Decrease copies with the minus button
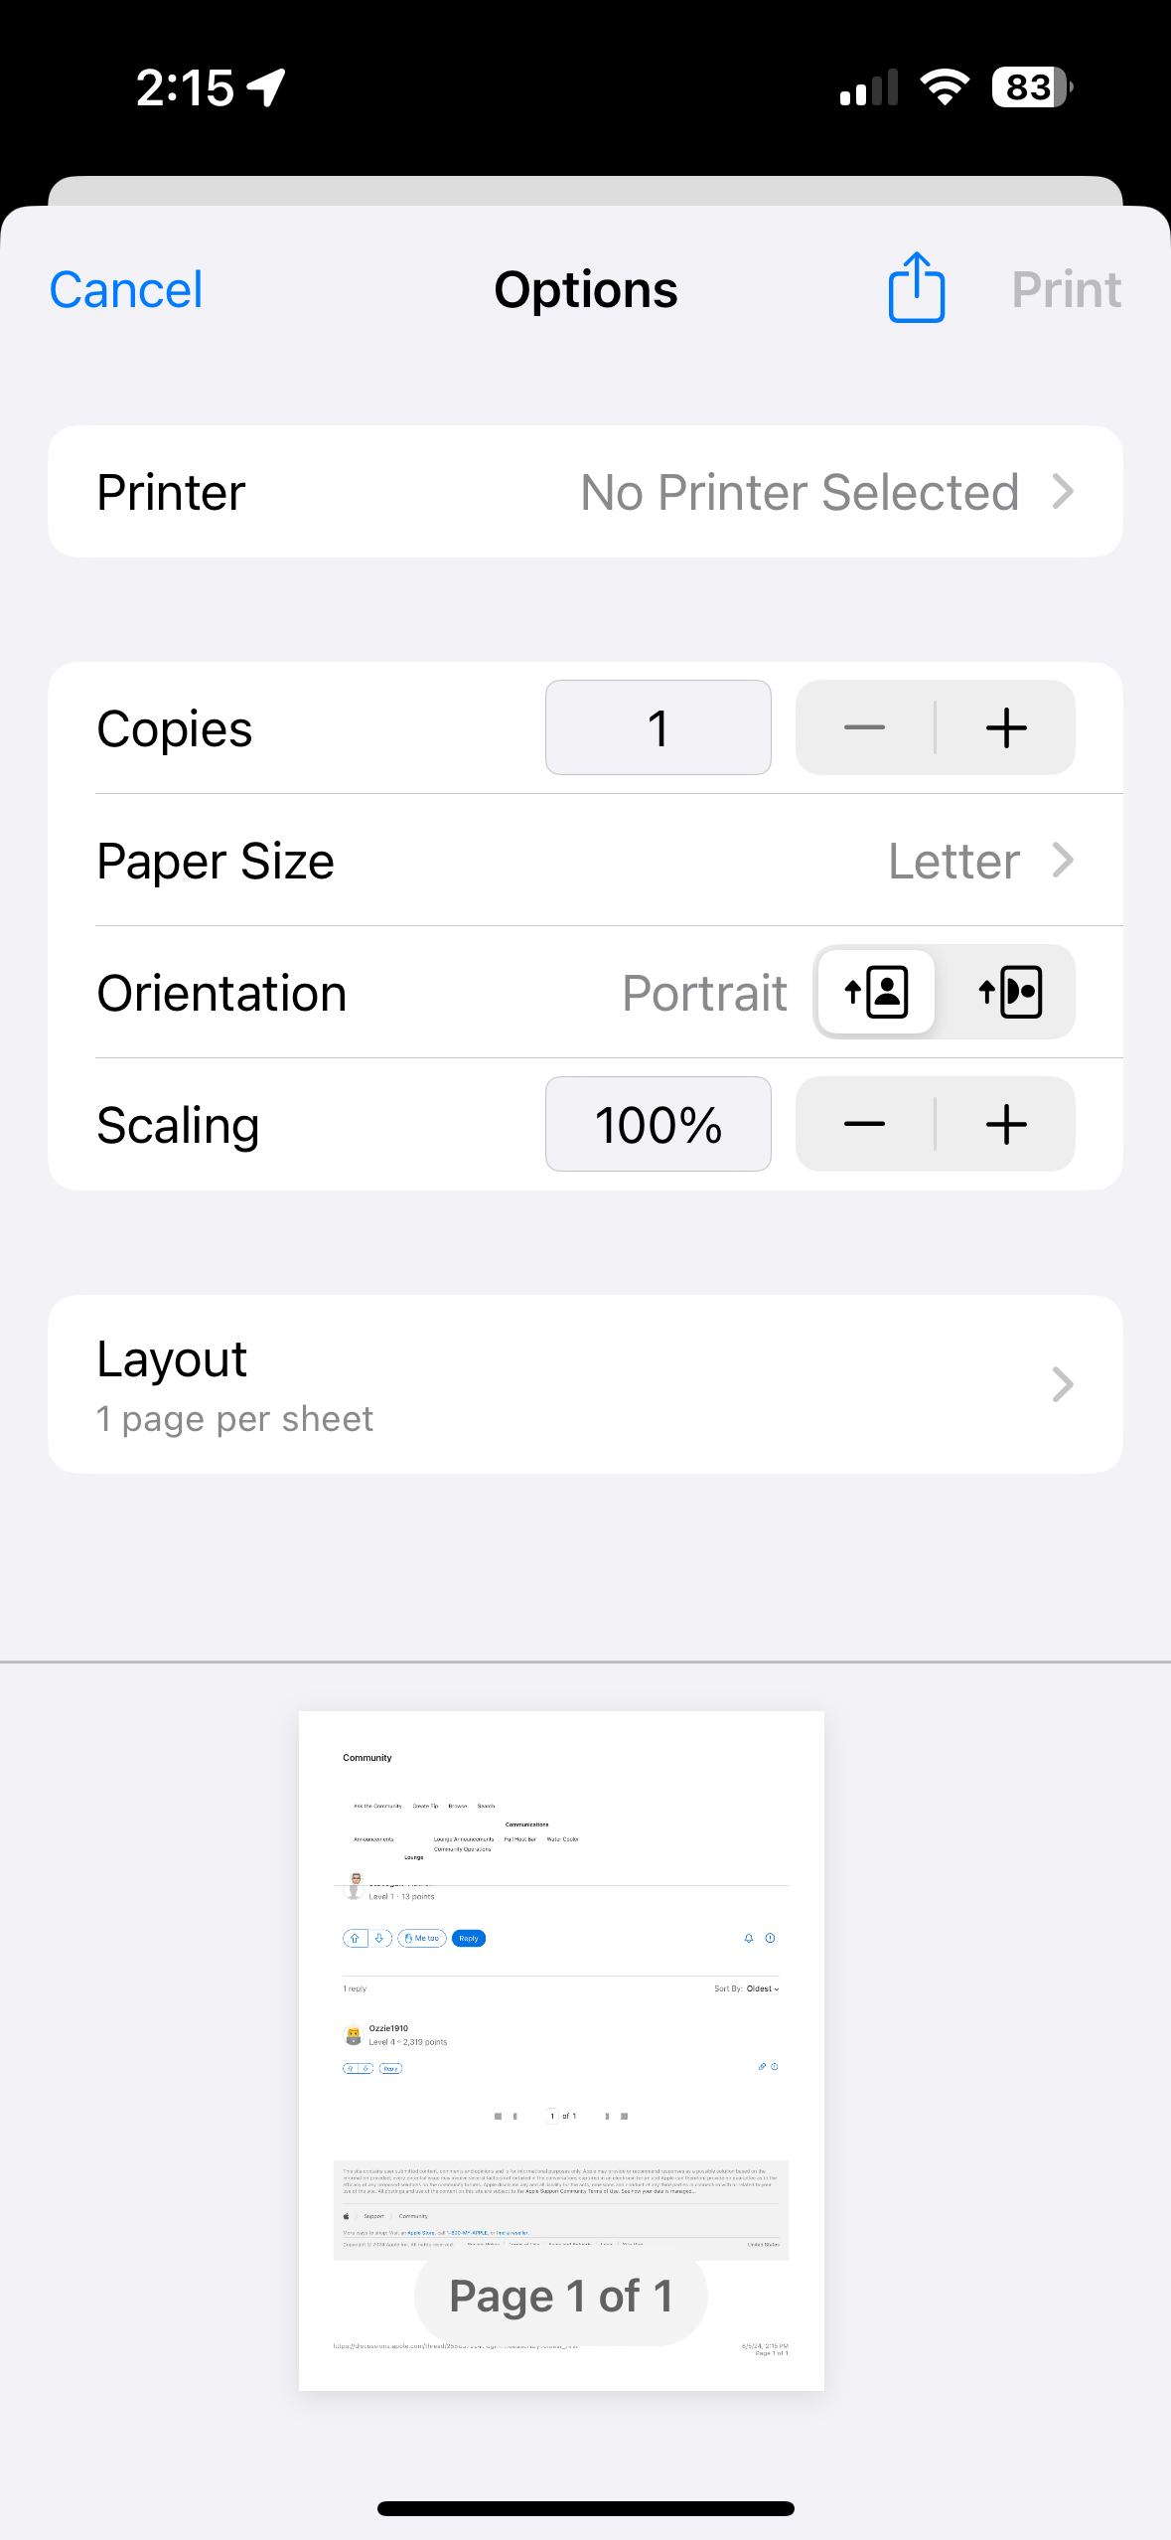 click(x=864, y=727)
